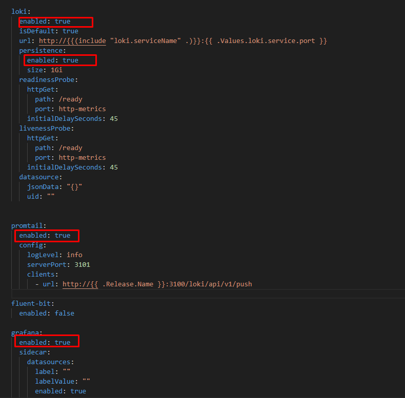Select the logLevel info value
Viewport: 405px width, 398px height.
(x=74, y=255)
